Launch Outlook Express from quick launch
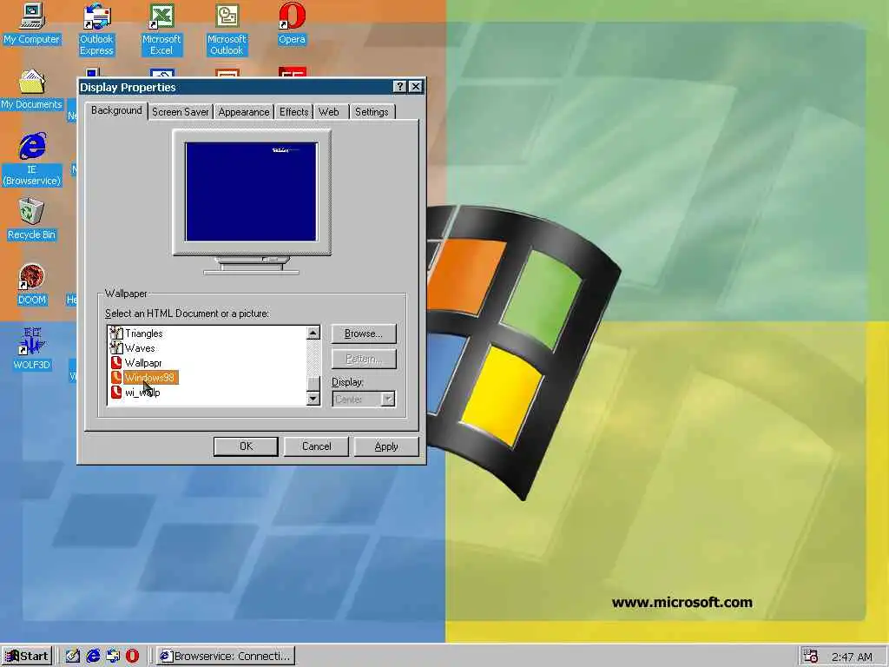889x667 pixels. (113, 657)
